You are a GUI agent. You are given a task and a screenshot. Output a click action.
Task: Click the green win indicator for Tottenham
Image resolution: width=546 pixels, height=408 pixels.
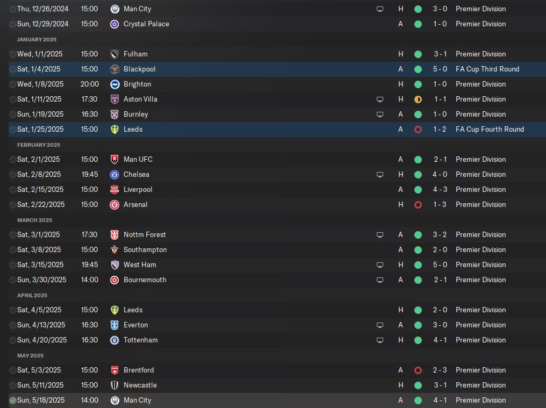pyautogui.click(x=418, y=340)
